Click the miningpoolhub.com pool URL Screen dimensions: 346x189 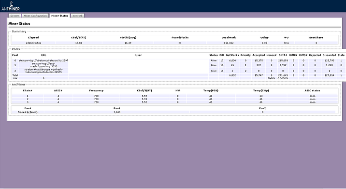coord(43,71)
